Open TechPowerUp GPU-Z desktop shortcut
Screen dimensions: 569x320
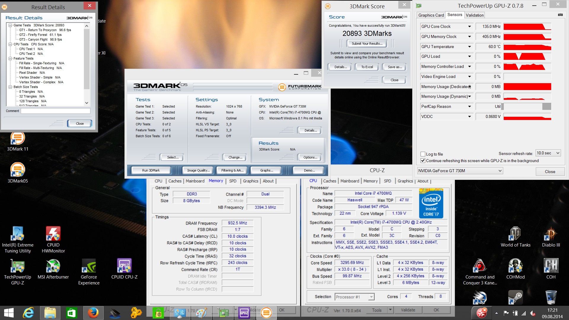tap(17, 271)
